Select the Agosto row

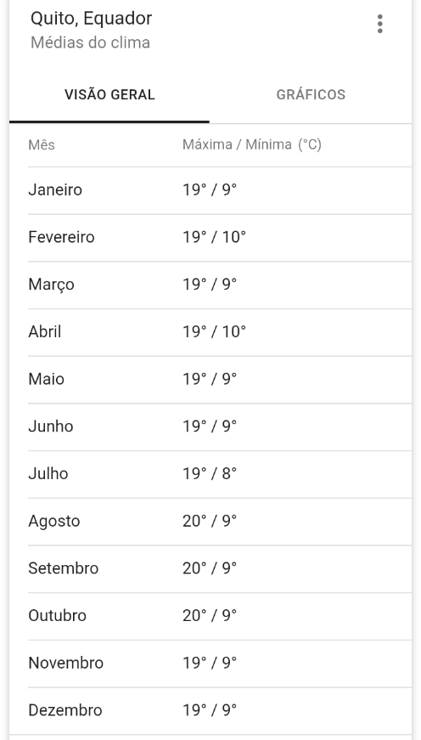click(220, 522)
